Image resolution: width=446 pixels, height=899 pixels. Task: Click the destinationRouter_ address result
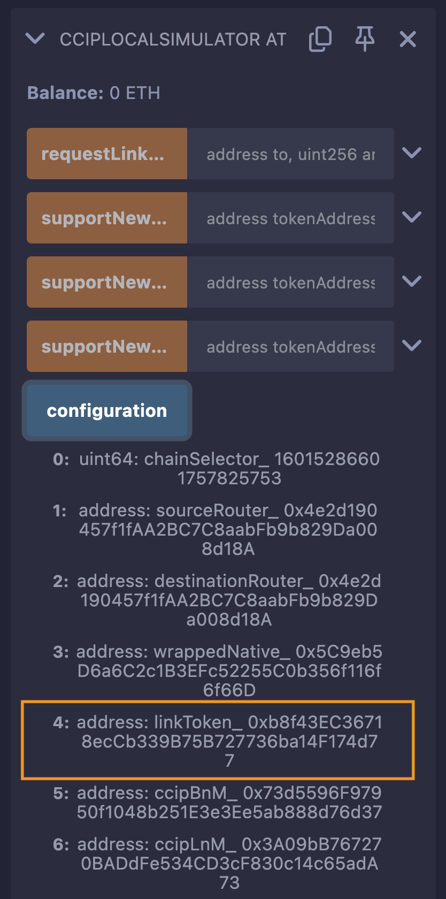(x=229, y=600)
